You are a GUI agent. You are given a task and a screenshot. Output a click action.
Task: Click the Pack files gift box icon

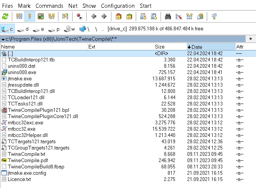118,16
